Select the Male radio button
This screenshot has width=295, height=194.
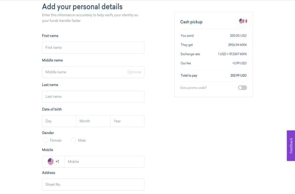pos(74,140)
